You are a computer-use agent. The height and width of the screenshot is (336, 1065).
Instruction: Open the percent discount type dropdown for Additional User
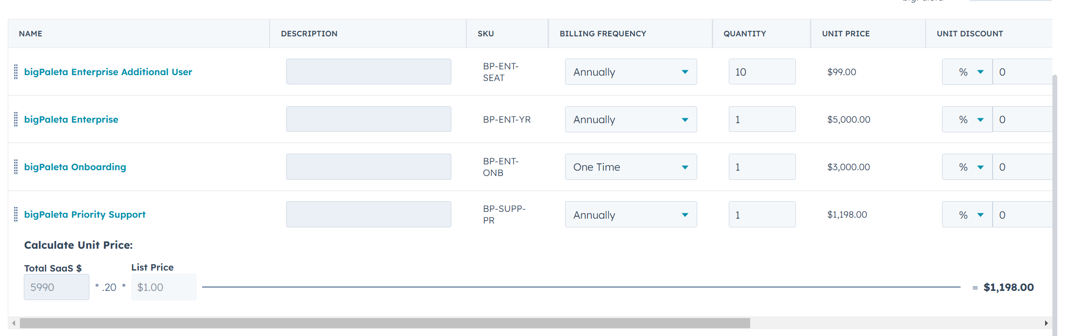point(967,71)
